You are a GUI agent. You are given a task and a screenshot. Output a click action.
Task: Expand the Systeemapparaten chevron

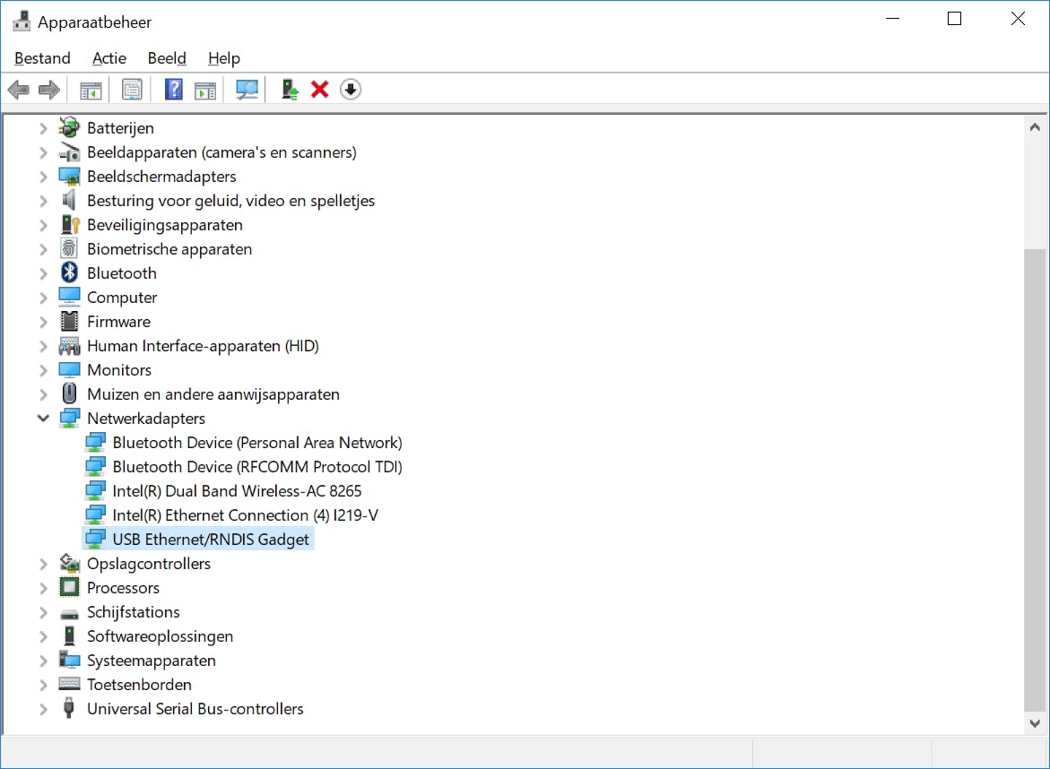(43, 661)
